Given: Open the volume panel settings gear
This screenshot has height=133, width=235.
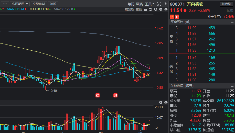Looking at the screenshot, I should point(166,102).
